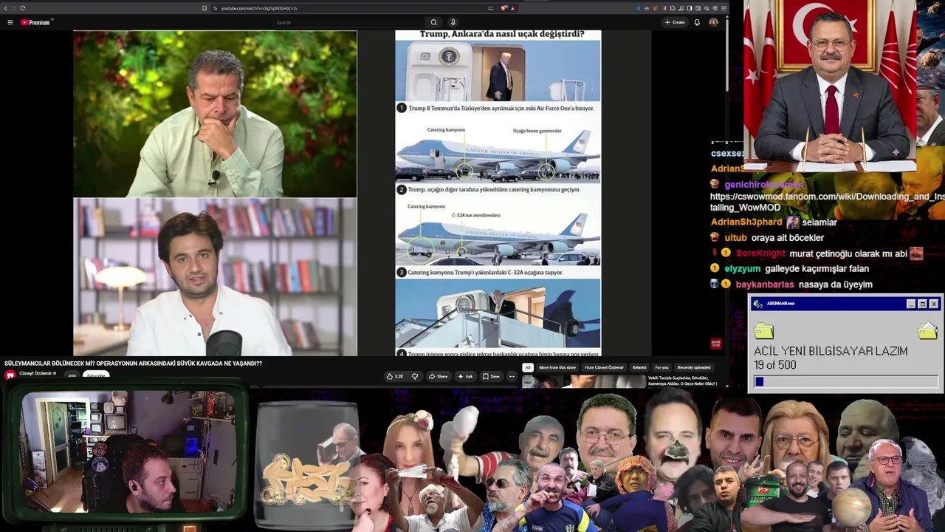The height and width of the screenshot is (532, 945).
Task: Click chat username SoreKnight
Action: pos(760,253)
